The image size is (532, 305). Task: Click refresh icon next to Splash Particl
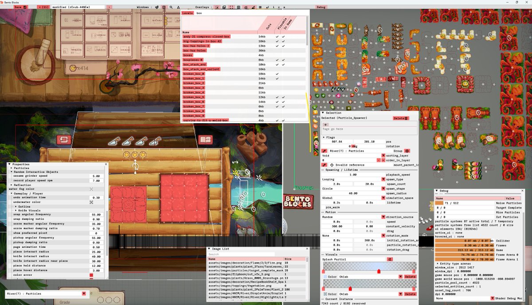(389, 259)
